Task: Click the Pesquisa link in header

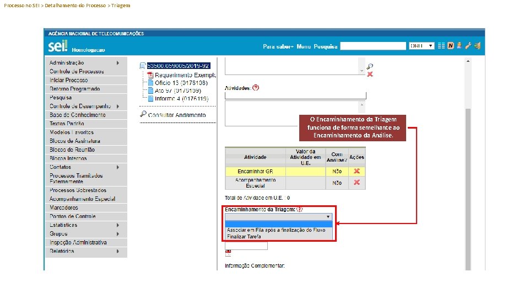Action: click(x=326, y=46)
